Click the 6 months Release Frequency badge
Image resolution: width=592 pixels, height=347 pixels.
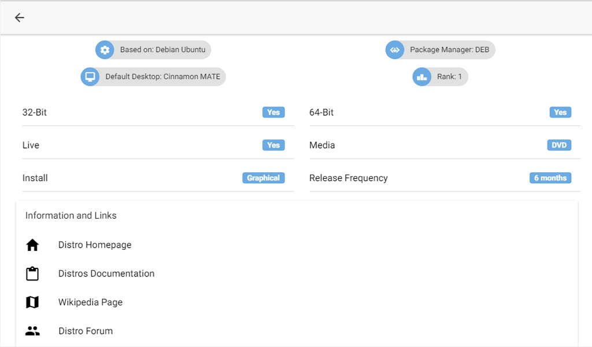tap(550, 178)
